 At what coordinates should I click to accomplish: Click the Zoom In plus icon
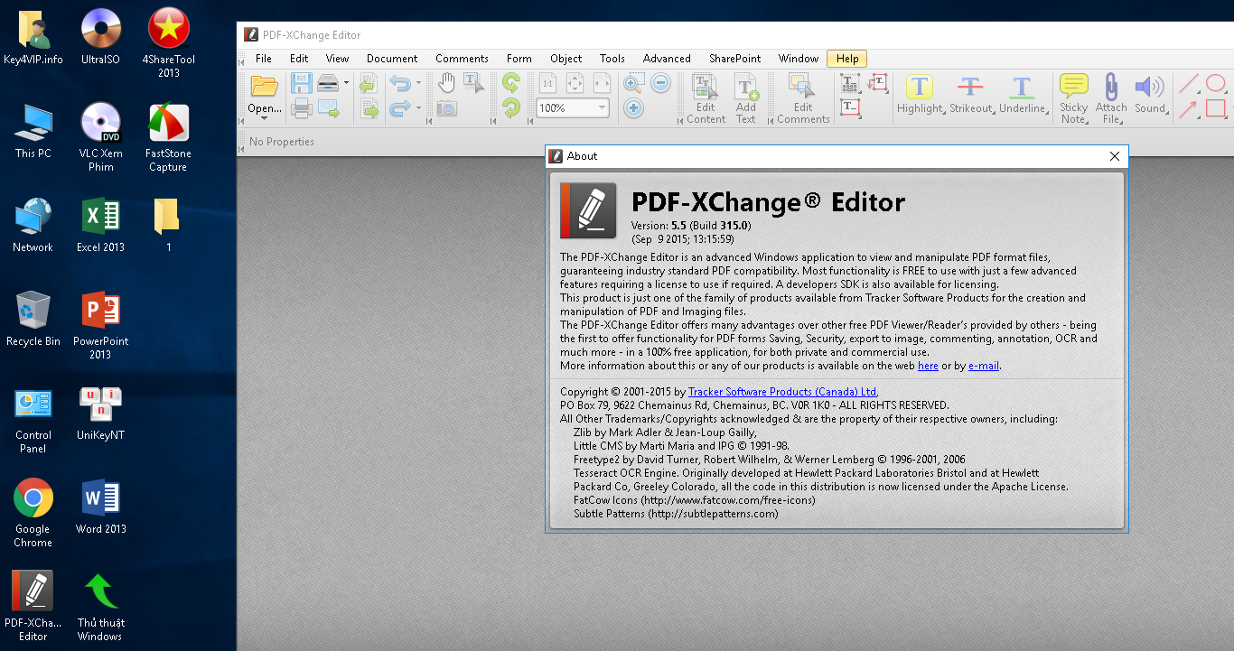click(634, 108)
